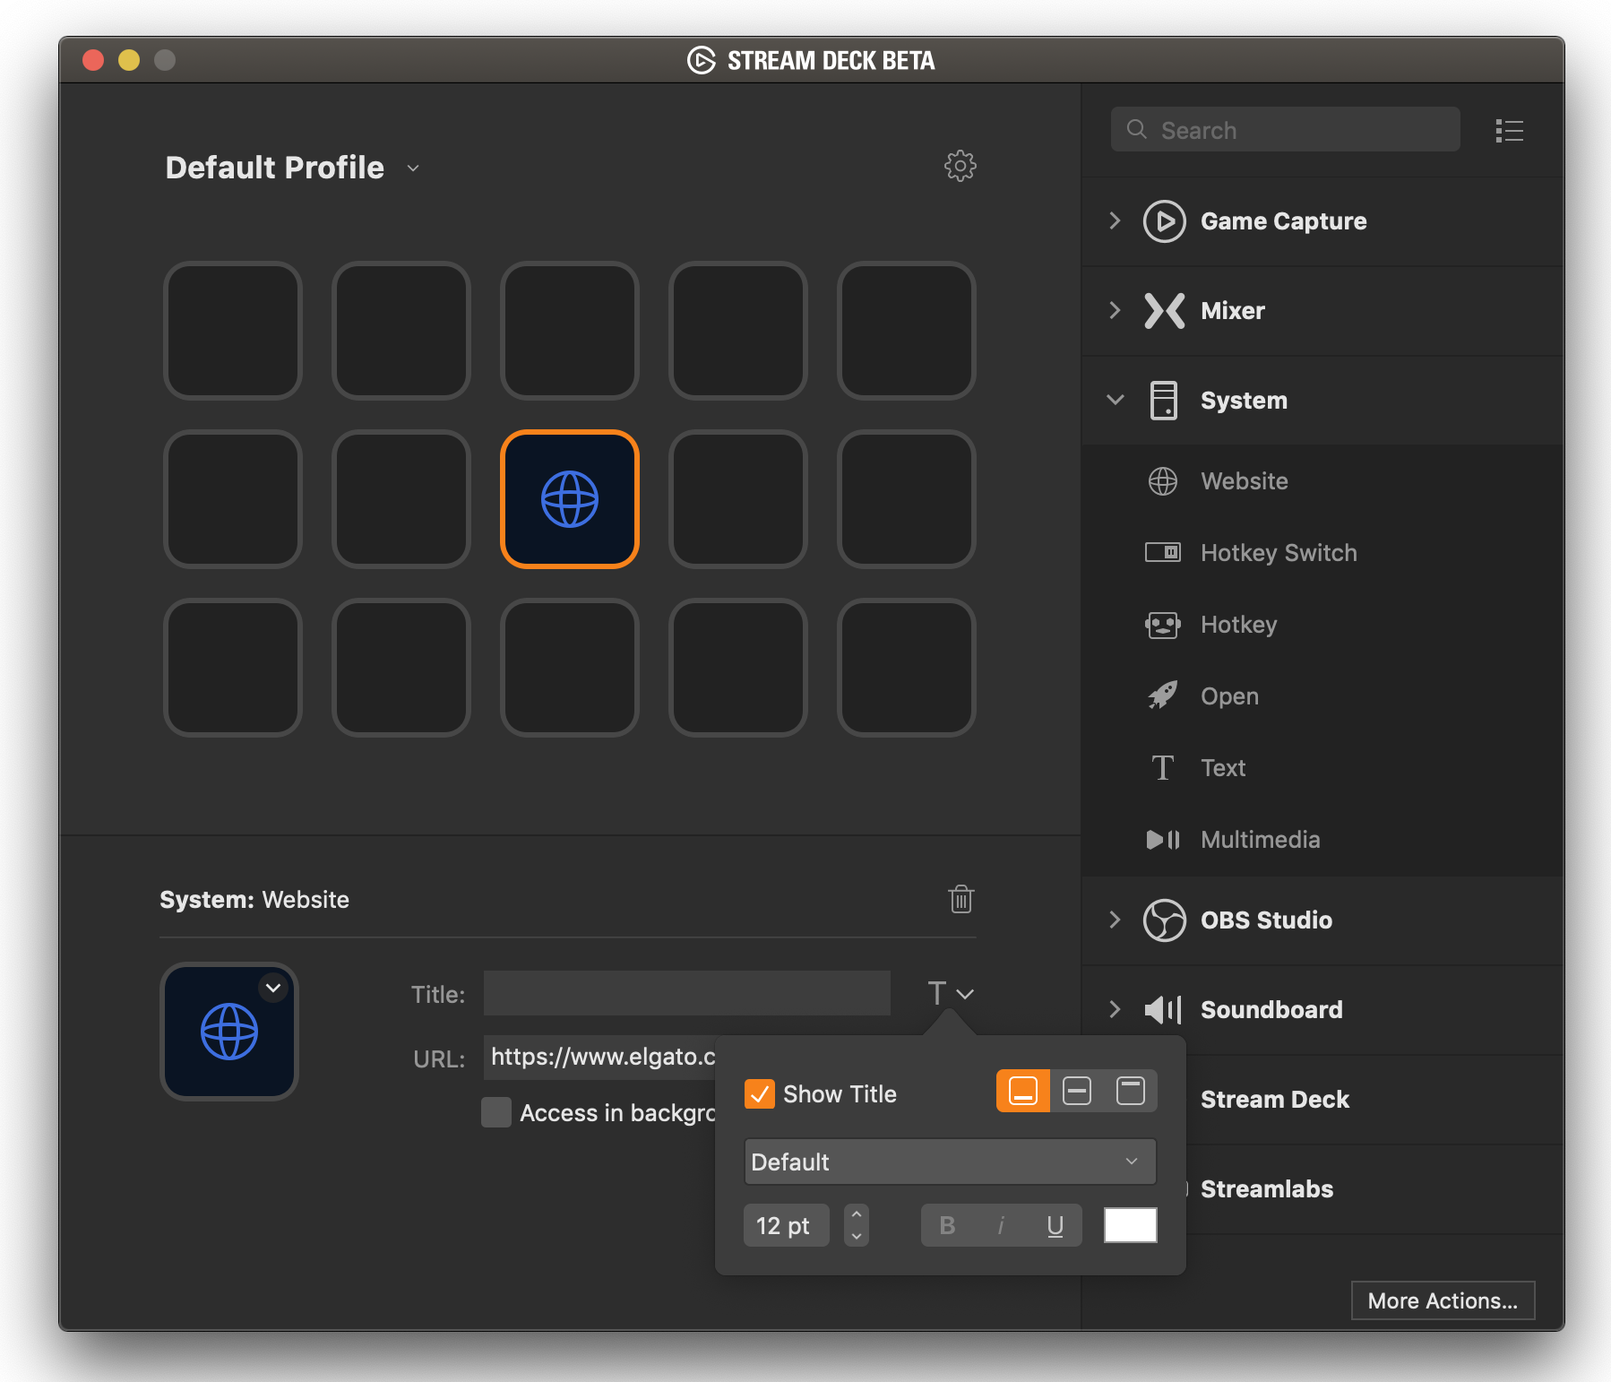Uncheck the Show Title checkbox
The image size is (1611, 1382).
760,1094
